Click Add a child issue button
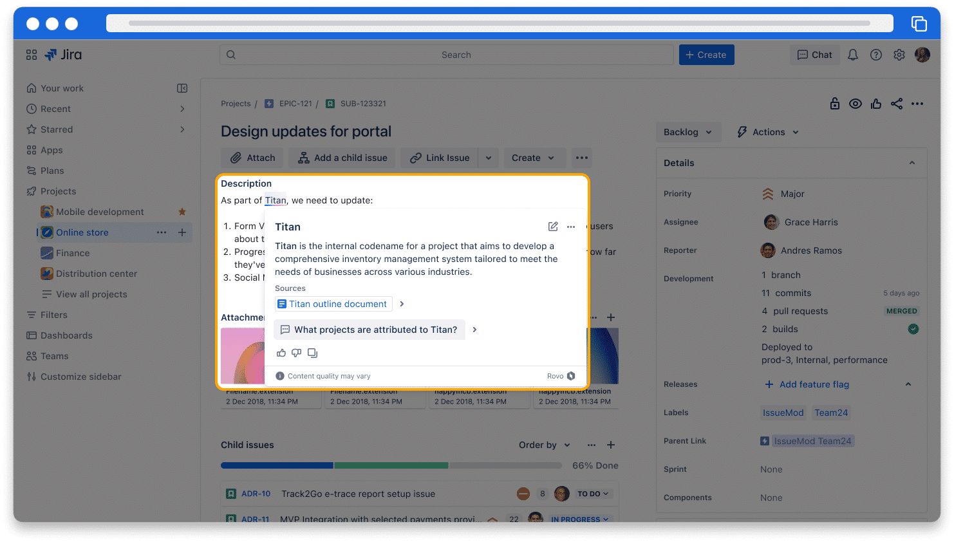The image size is (954, 542). pyautogui.click(x=342, y=158)
